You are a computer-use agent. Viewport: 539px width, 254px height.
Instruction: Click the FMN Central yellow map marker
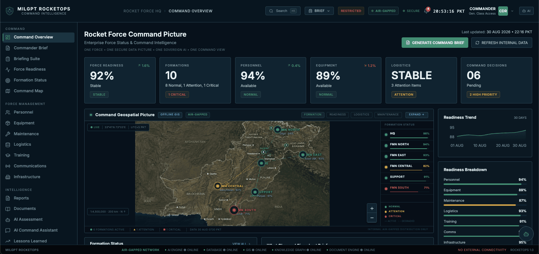217,186
